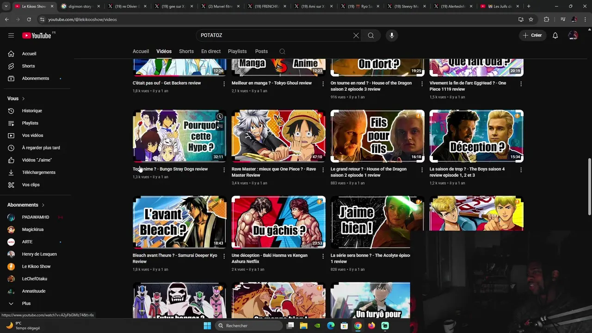Open options menu for House of the Dragon episode 3 video
Screen dimensions: 592x333
click(x=422, y=84)
